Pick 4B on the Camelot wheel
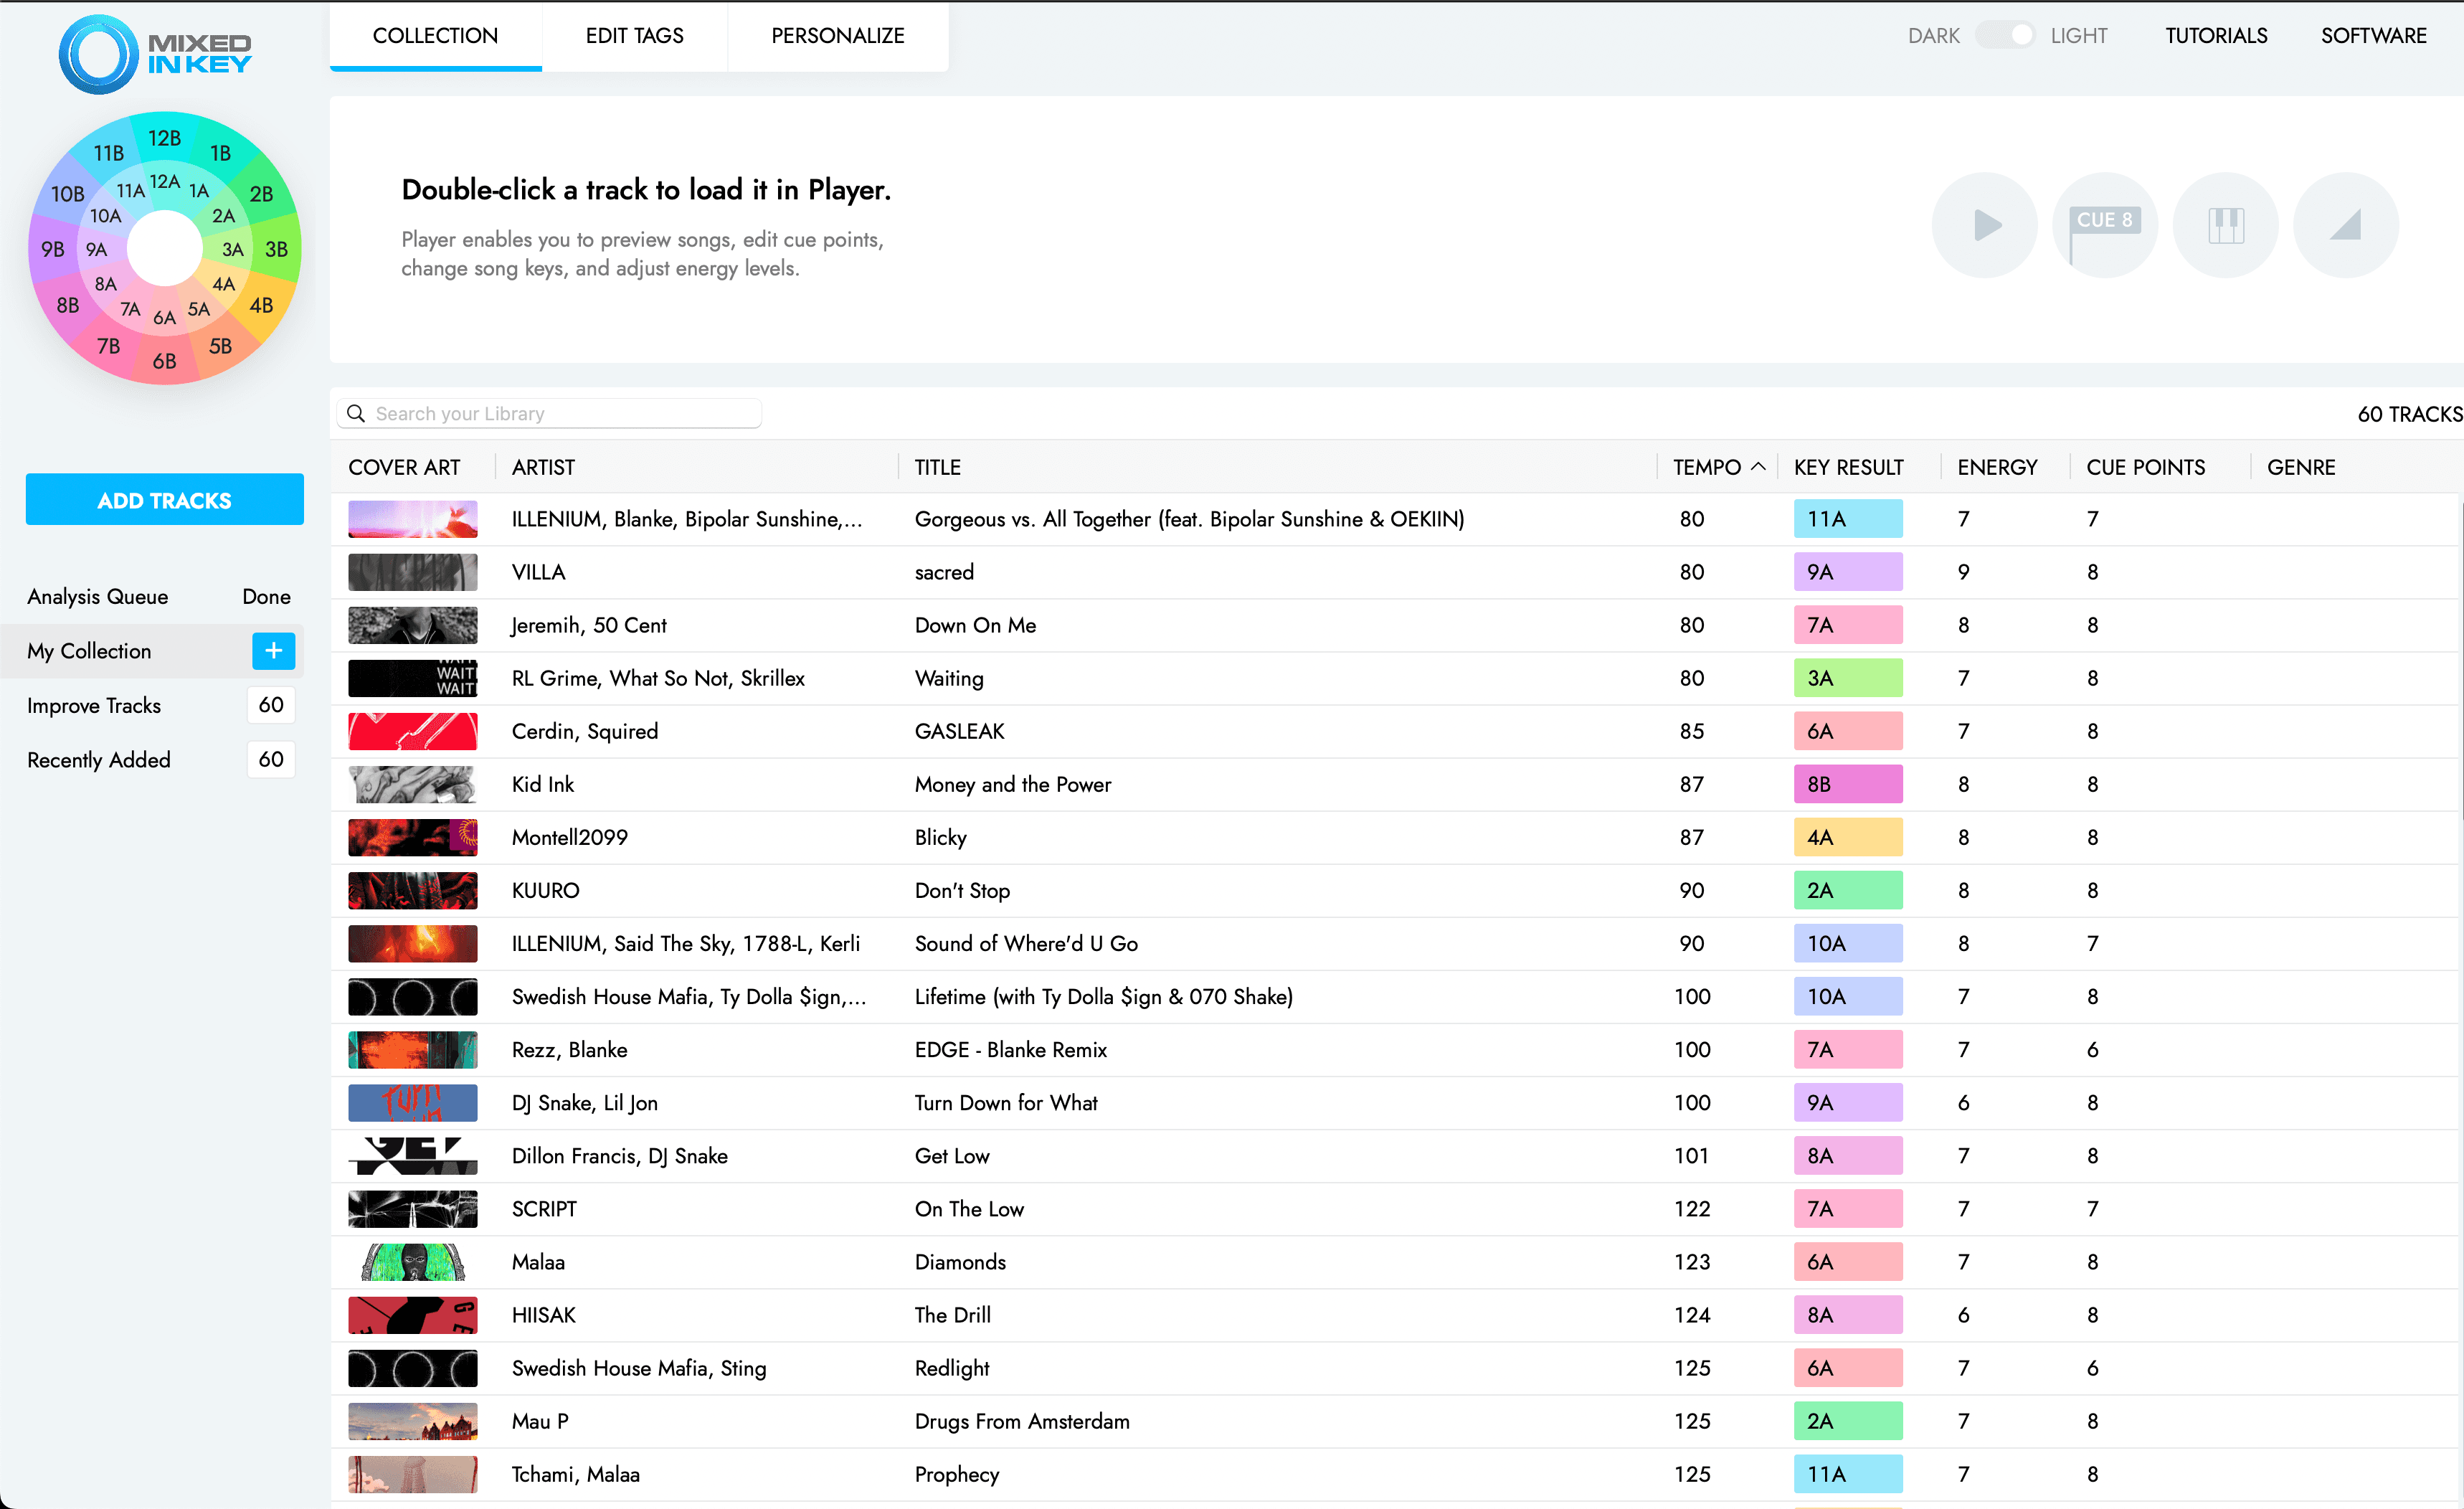This screenshot has height=1509, width=2464. tap(262, 305)
